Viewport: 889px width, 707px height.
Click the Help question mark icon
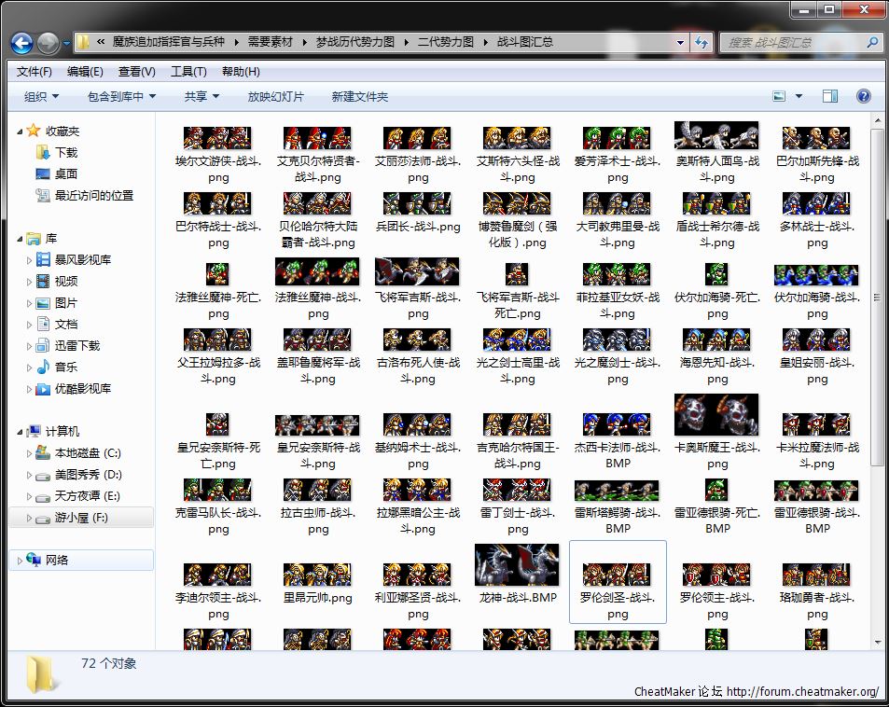coord(863,96)
